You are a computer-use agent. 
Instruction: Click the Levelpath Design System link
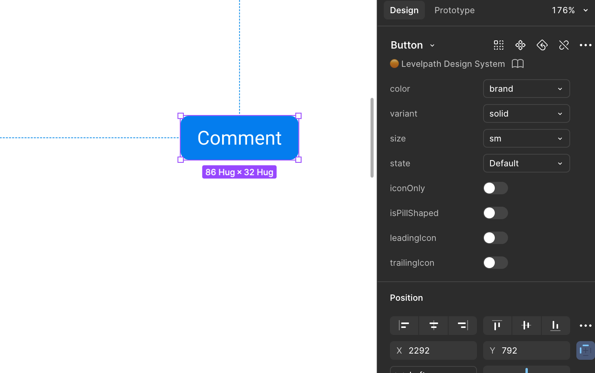click(453, 64)
